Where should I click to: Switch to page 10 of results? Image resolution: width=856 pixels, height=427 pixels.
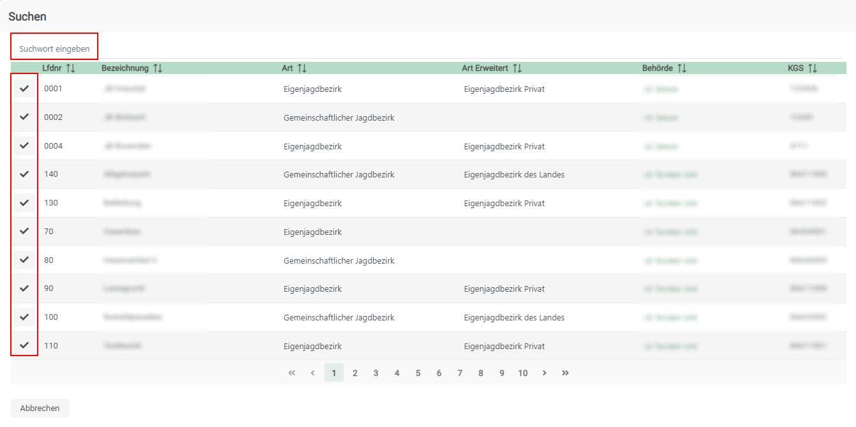pos(523,373)
